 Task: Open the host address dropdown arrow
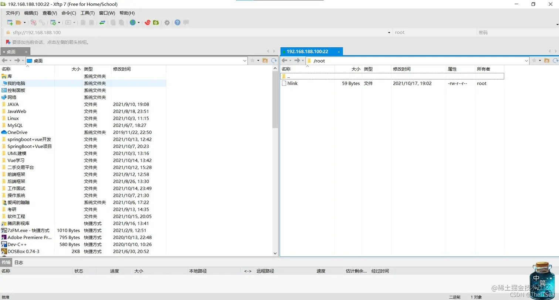tap(389, 33)
